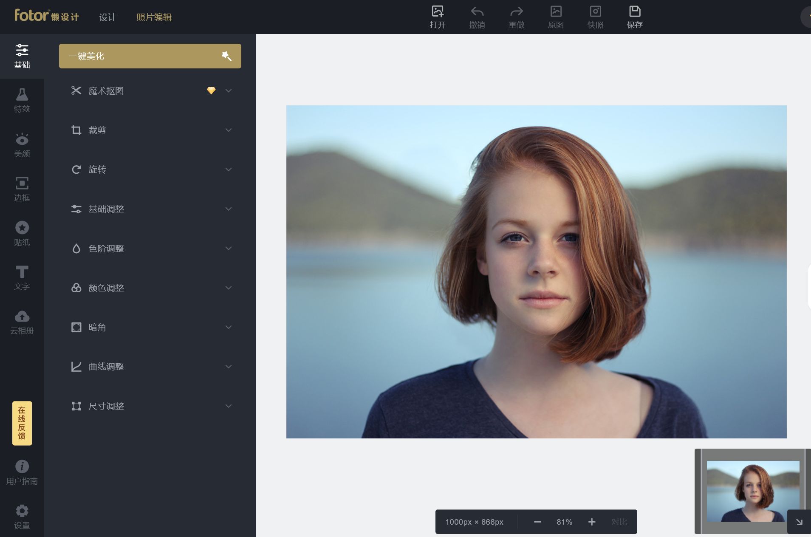This screenshot has width=811, height=537.
Task: Open the 基础 (Basic) sidebar panel
Action: click(22, 56)
